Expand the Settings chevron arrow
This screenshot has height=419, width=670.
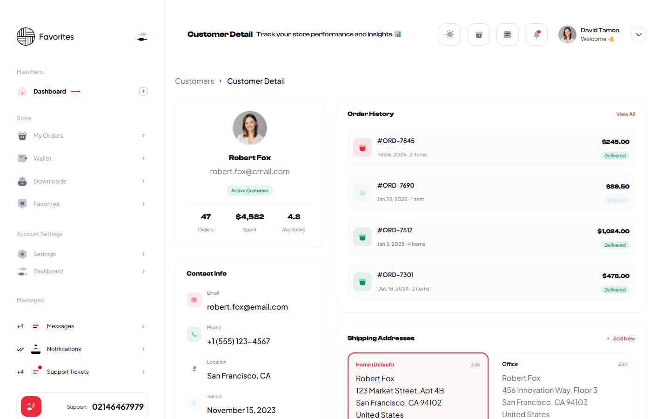pyautogui.click(x=143, y=254)
